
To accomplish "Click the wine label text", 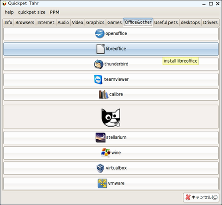I will pos(116,153).
